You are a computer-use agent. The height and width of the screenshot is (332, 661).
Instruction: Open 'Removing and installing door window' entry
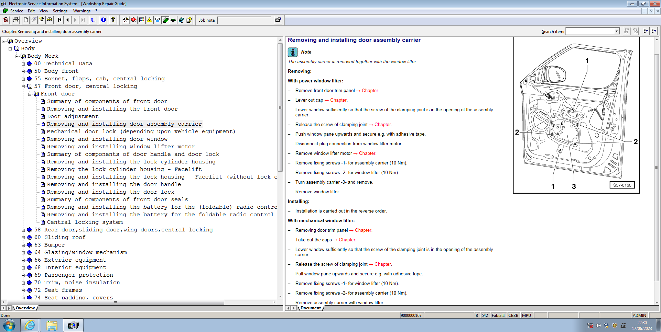[107, 139]
